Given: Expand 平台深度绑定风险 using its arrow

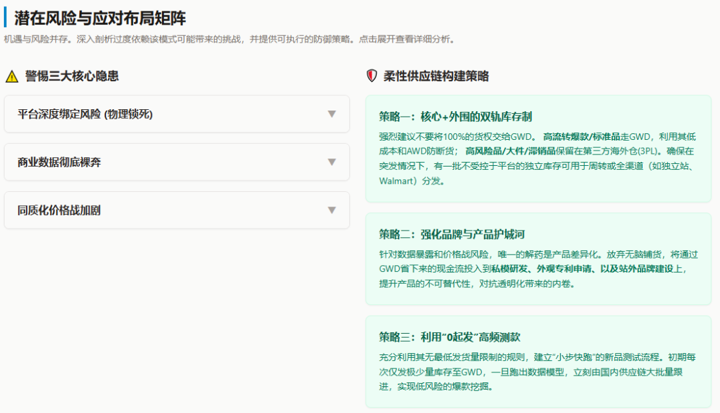Looking at the screenshot, I should 331,114.
